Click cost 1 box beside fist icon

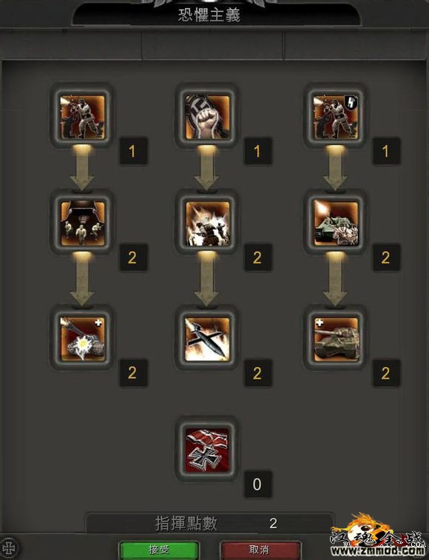(257, 152)
